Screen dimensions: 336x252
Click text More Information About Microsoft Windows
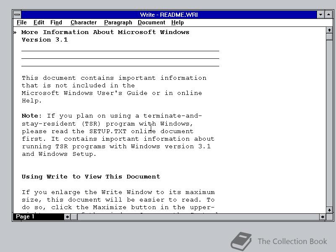105,32
